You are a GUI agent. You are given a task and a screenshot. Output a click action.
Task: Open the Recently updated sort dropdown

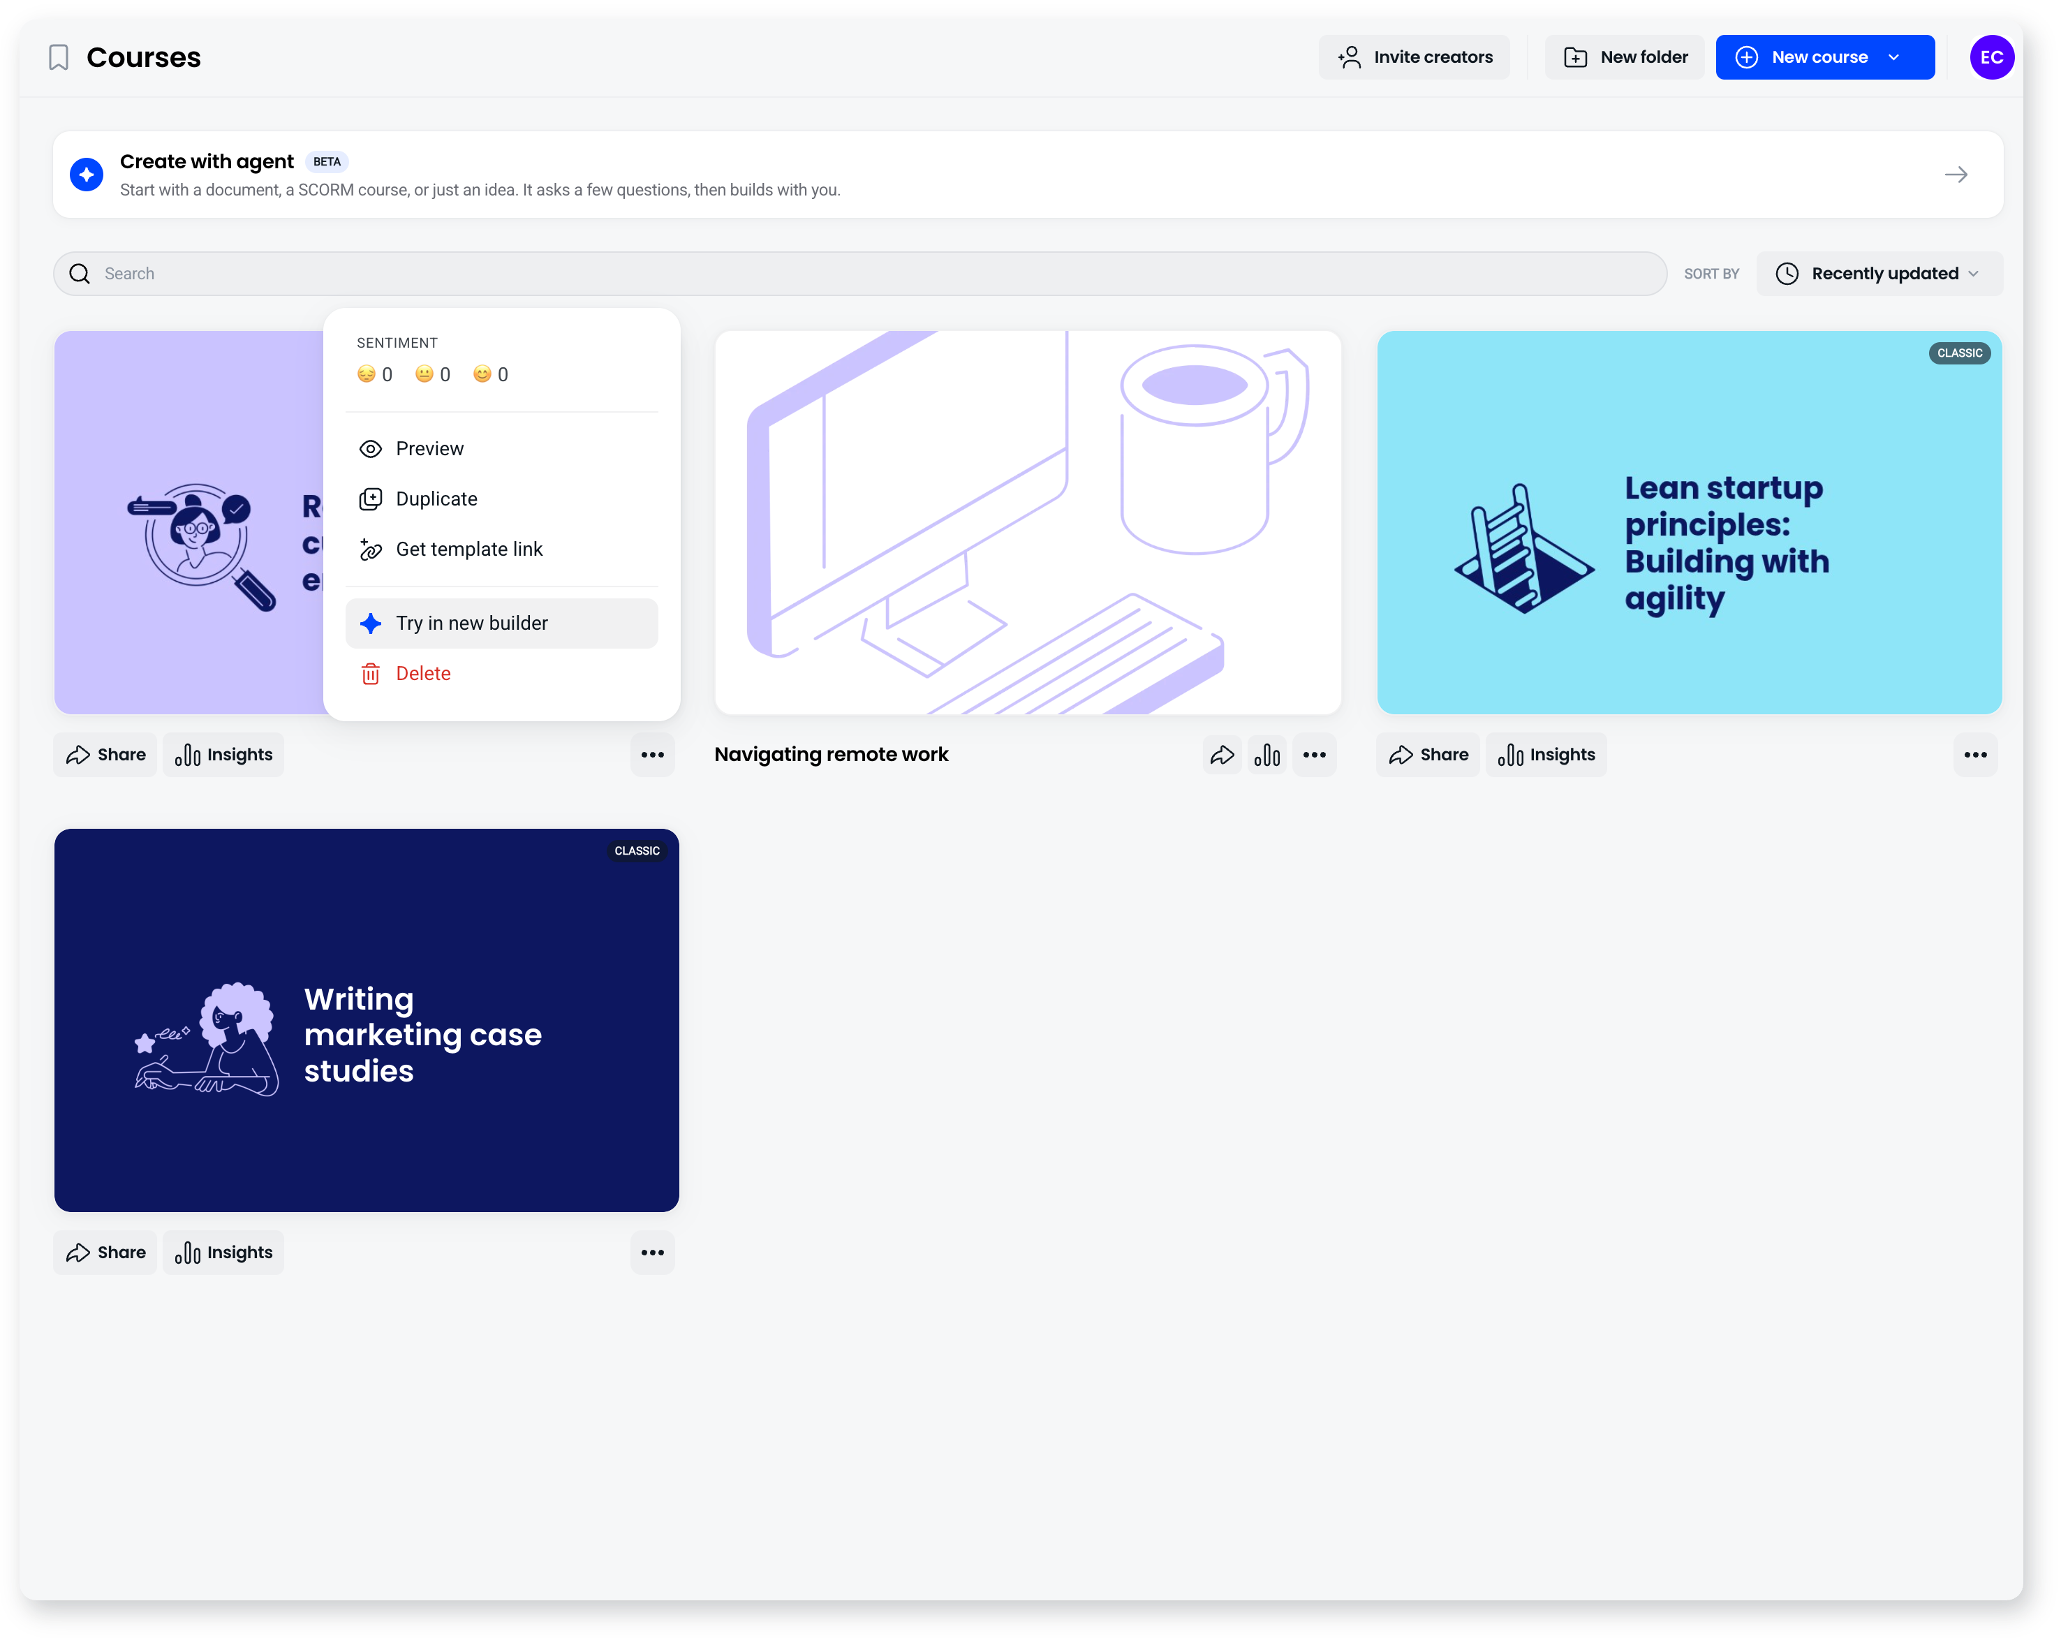coord(1879,274)
